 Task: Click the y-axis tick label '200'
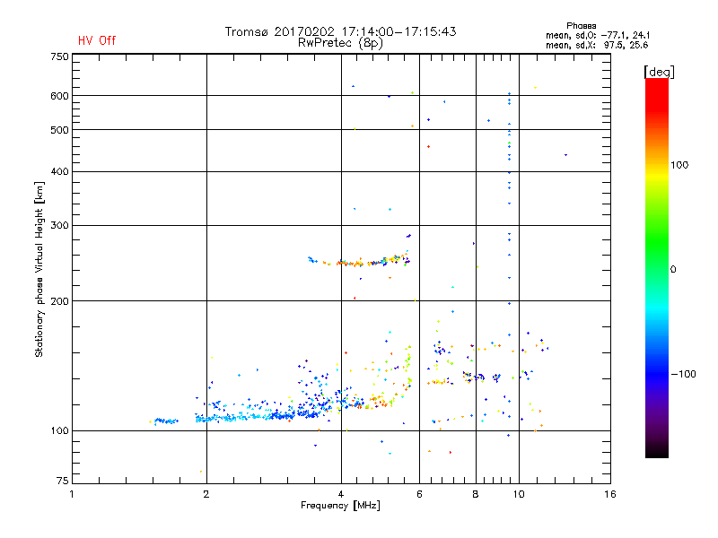[x=59, y=301]
